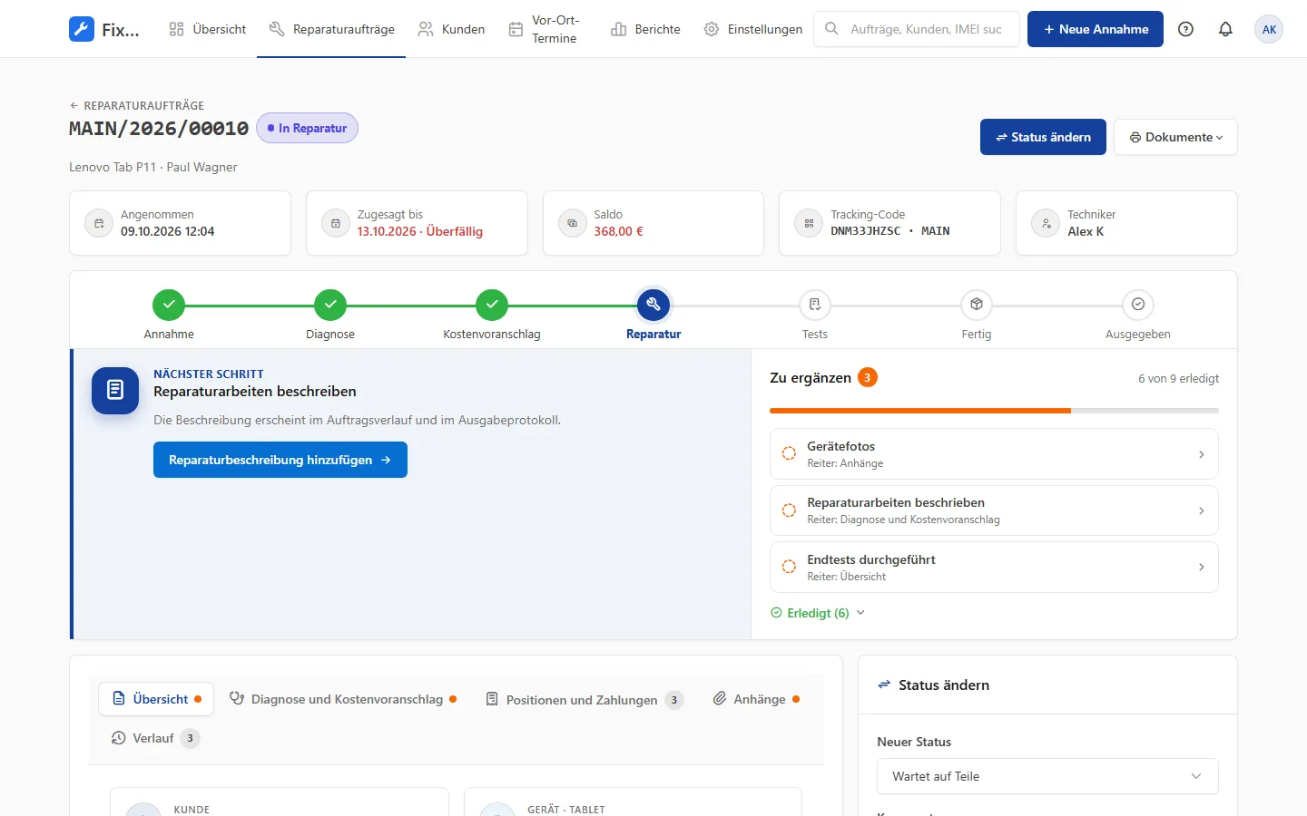This screenshot has width=1307, height=816.
Task: Click the AK user avatar
Action: (x=1269, y=29)
